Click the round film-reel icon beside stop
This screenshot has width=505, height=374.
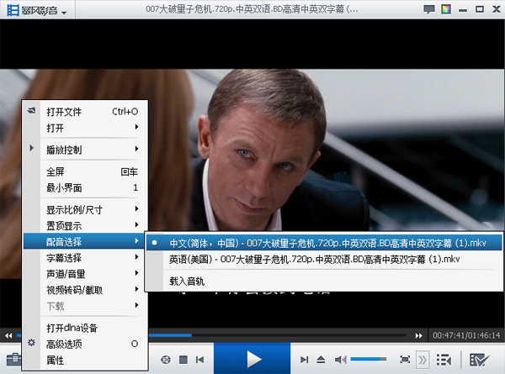[x=166, y=360]
